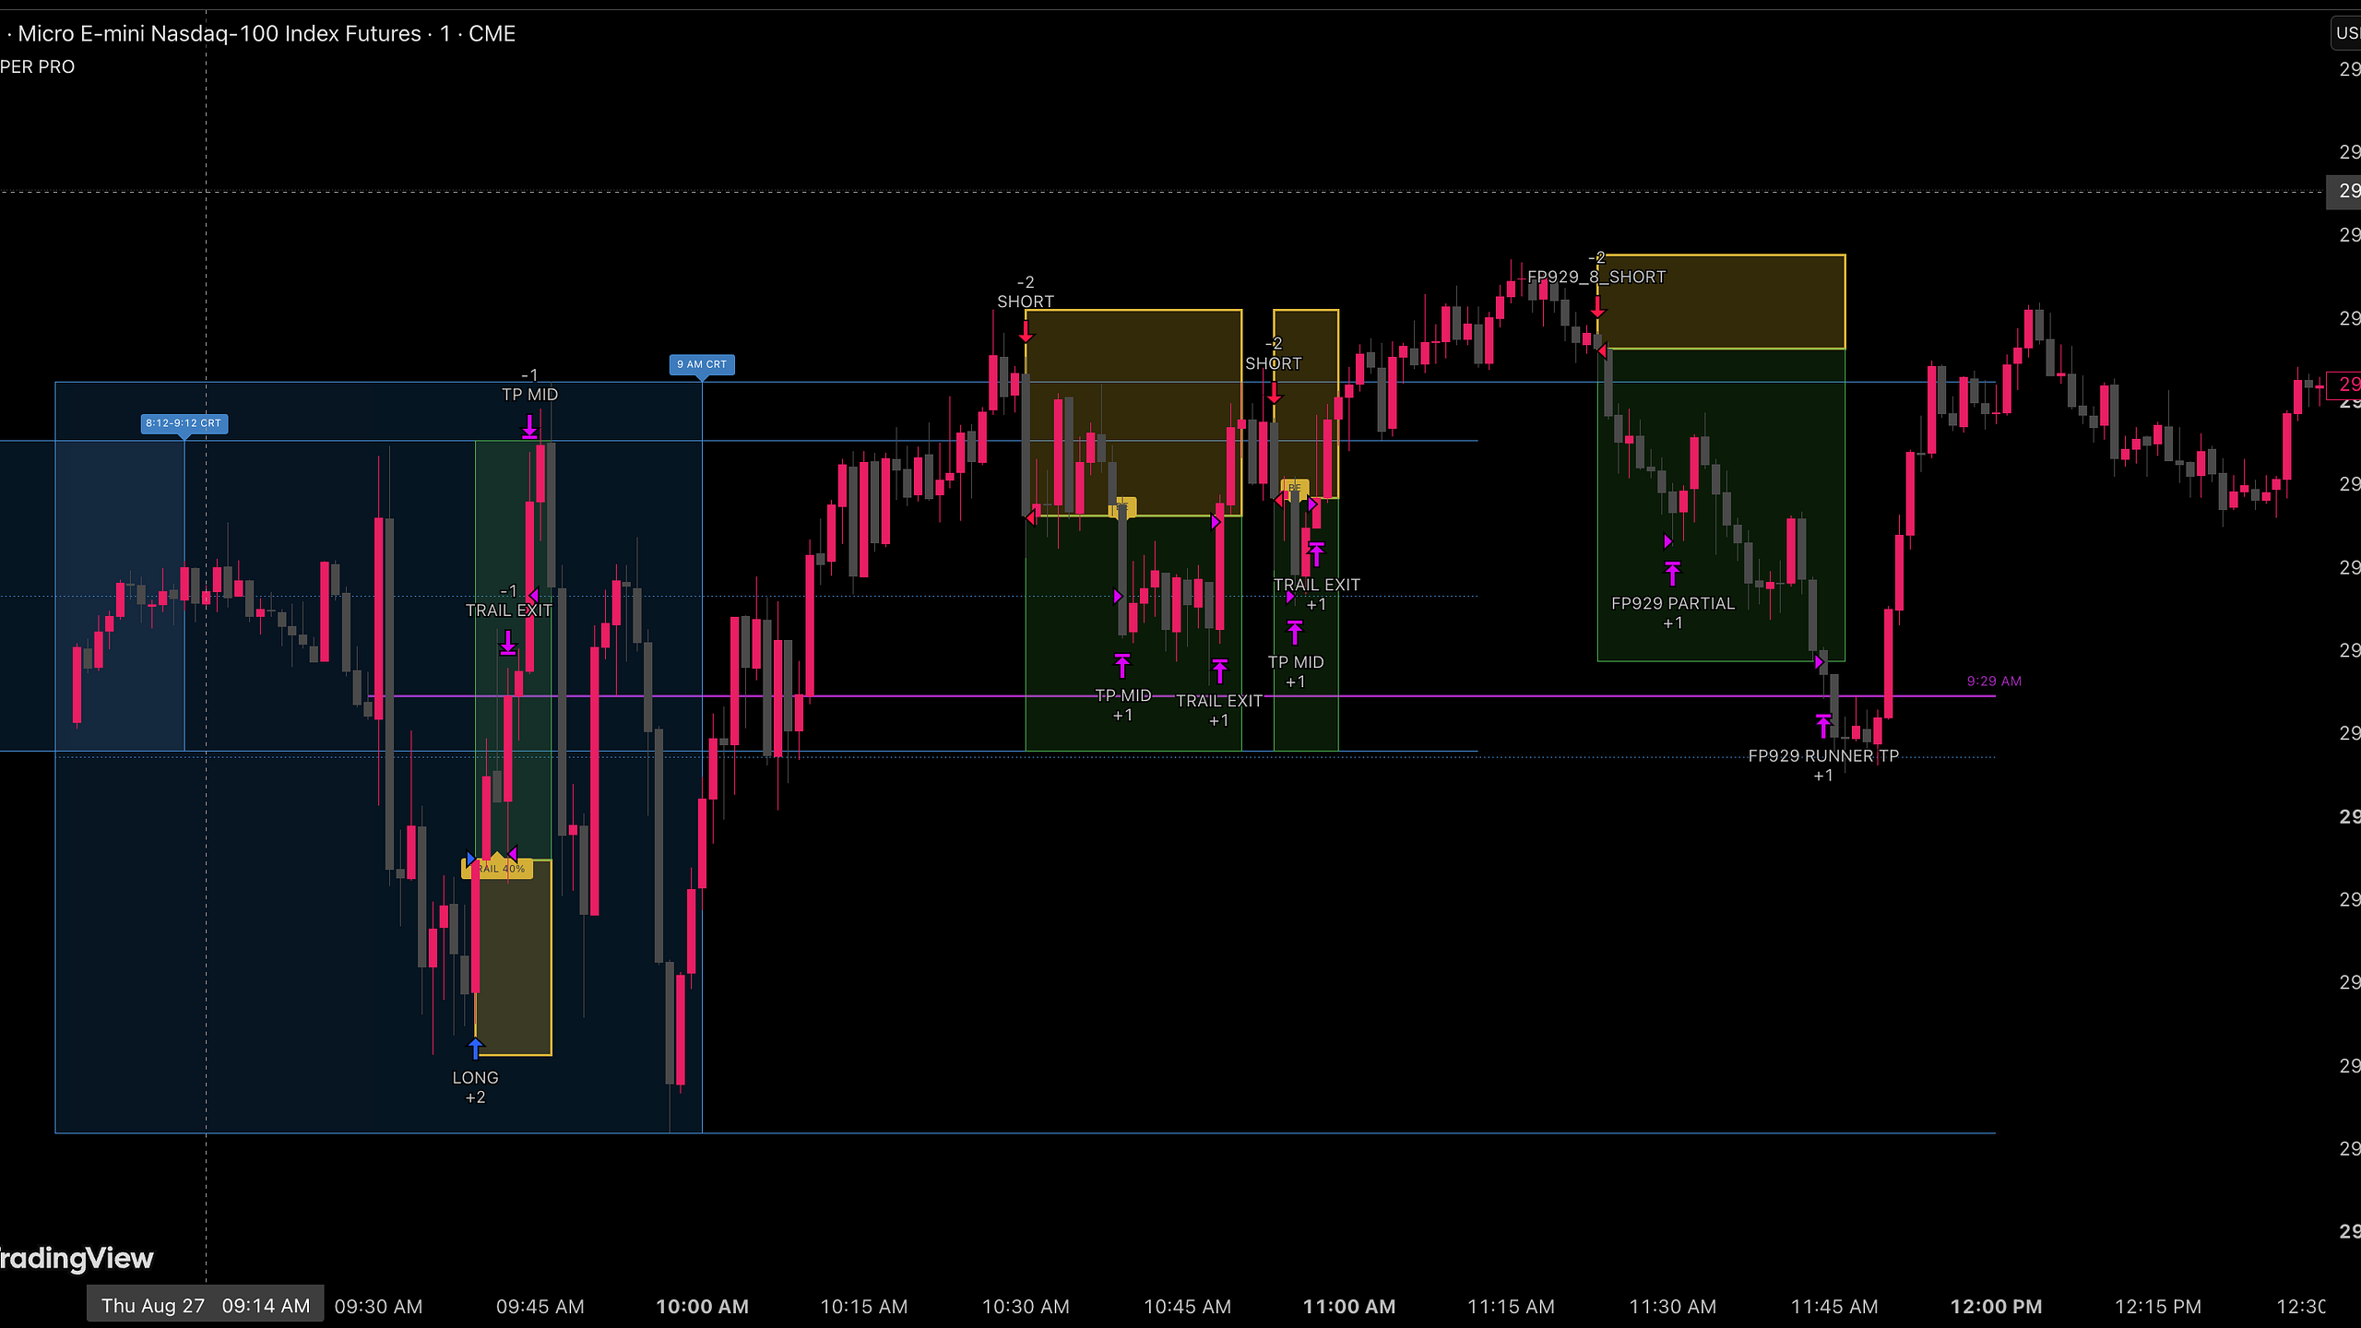2361x1328 pixels.
Task: Click the 10:45 AM time axis label
Action: click(1188, 1307)
